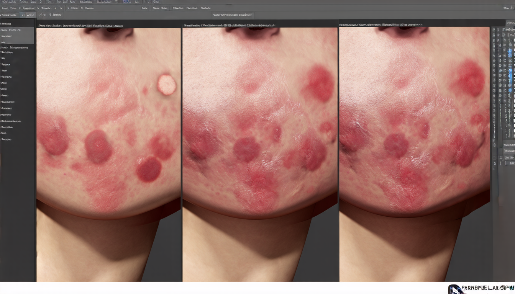Click the white circular patch on the left face image
Screen dimensions: 515x294
click(x=166, y=84)
